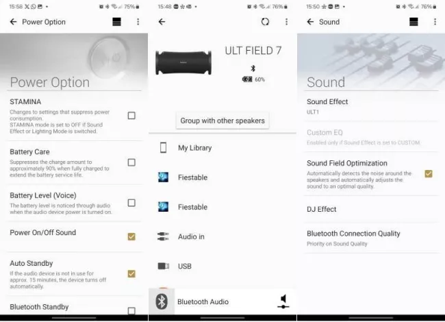Screen dimensions: 445x322
Task: Open three-dot menu on ULT FIELD 7 screen
Action: click(286, 22)
